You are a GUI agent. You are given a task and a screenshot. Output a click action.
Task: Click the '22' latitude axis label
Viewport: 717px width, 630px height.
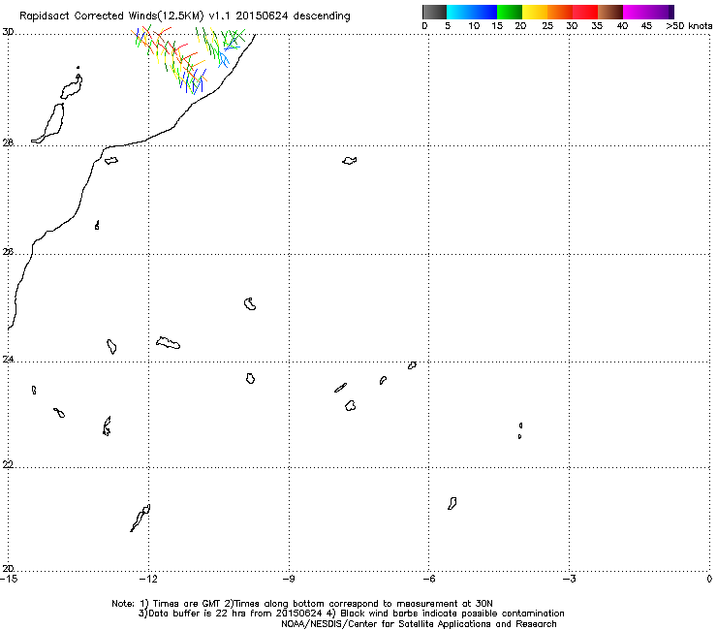8,464
